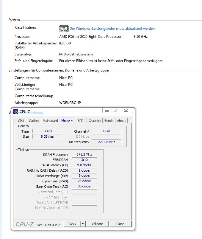Viewport: 202px width, 239px height.
Task: Click the processor name AMD FX(tm)-8320
Action: 90,37
